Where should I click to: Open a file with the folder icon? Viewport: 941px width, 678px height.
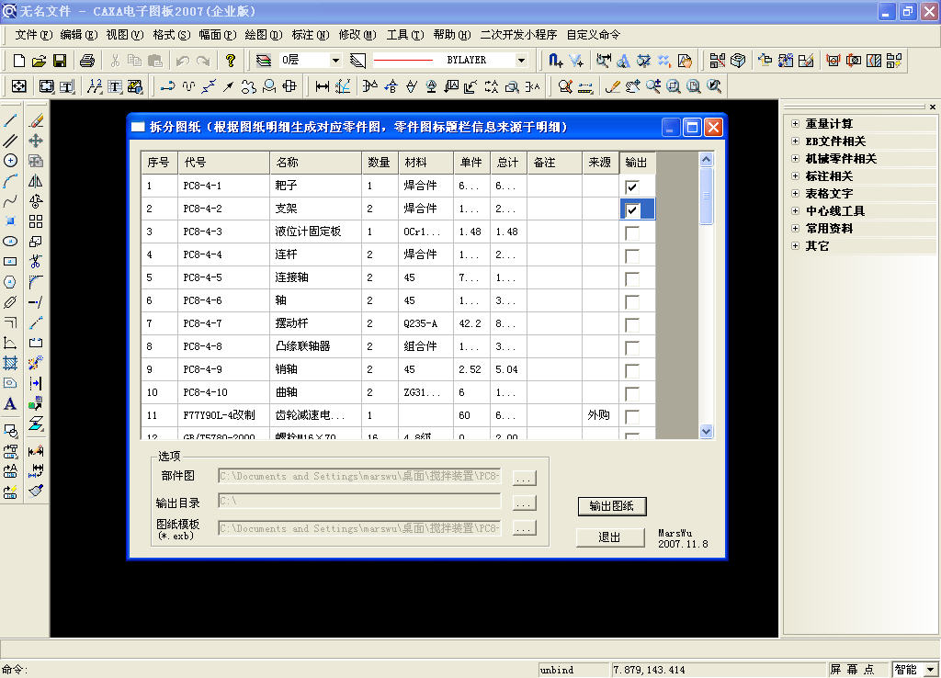click(x=39, y=60)
